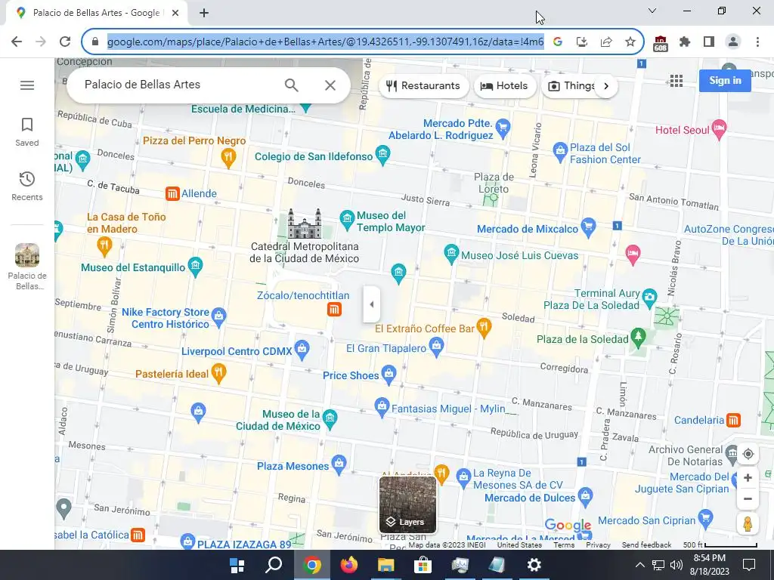The image size is (774, 580).
Task: Open the Layers map type switcher
Action: click(407, 504)
